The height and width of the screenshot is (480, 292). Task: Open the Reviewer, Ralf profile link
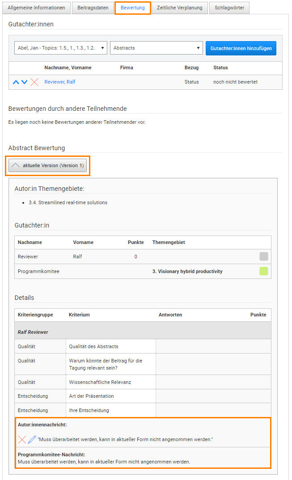pyautogui.click(x=59, y=82)
